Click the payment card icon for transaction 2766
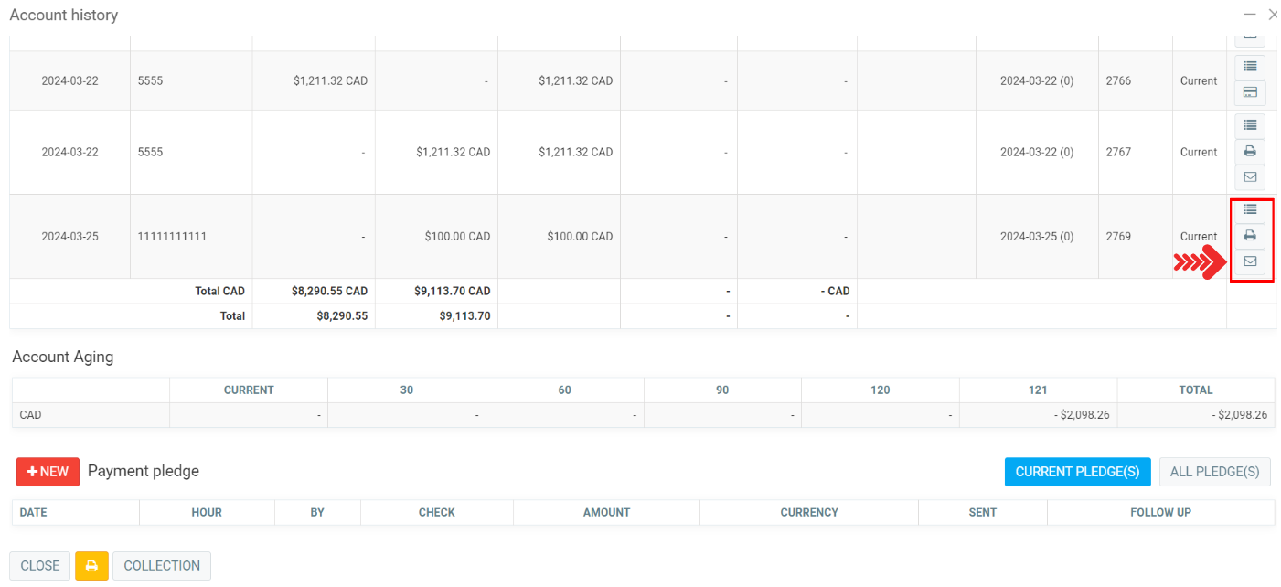This screenshot has height=587, width=1281. pos(1250,92)
